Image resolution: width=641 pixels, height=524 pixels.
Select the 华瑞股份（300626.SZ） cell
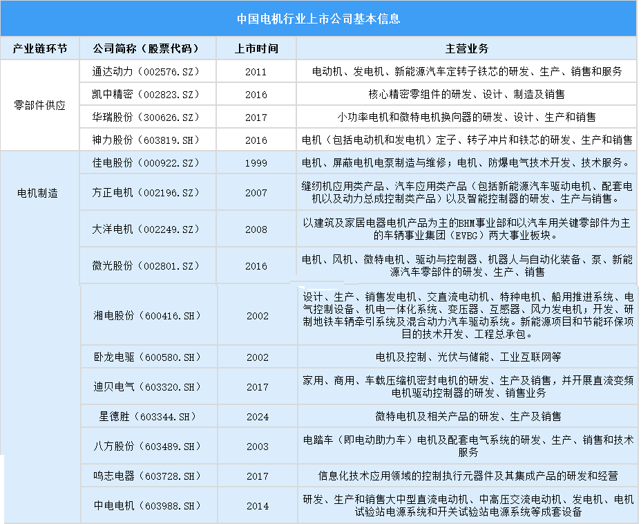[146, 117]
